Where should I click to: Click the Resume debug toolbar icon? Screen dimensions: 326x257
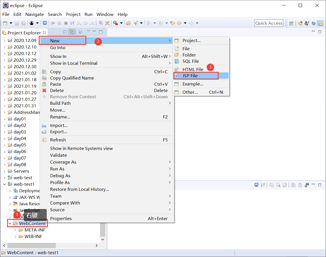coord(53,23)
